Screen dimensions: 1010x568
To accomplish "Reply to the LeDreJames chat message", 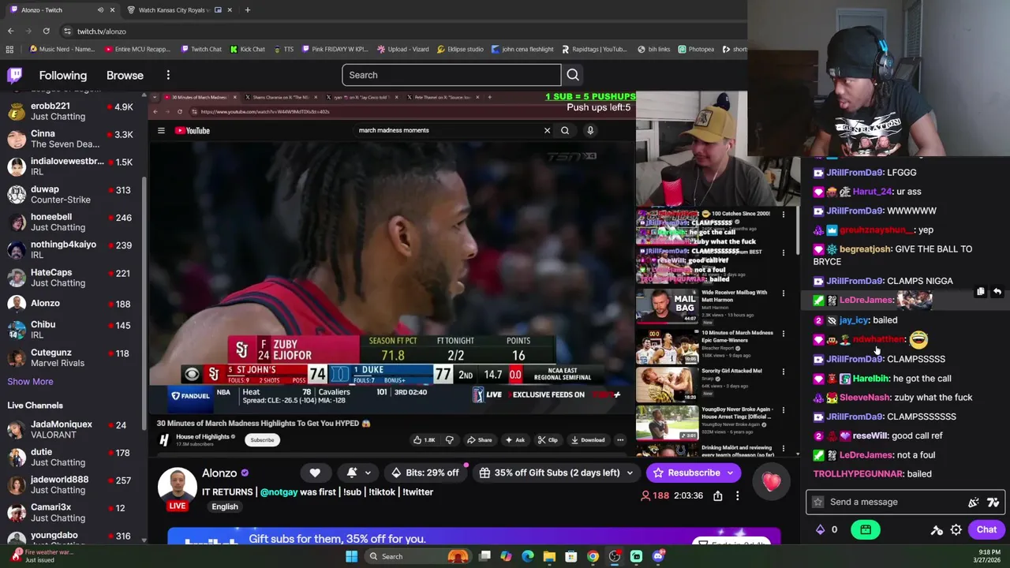I will pos(997,292).
